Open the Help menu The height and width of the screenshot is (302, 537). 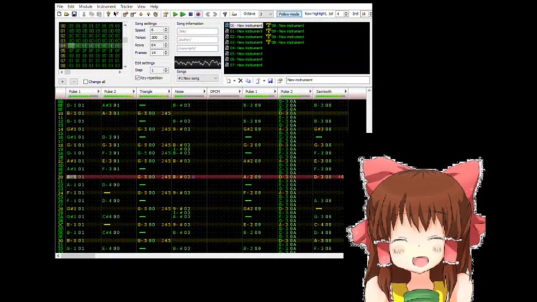click(154, 7)
